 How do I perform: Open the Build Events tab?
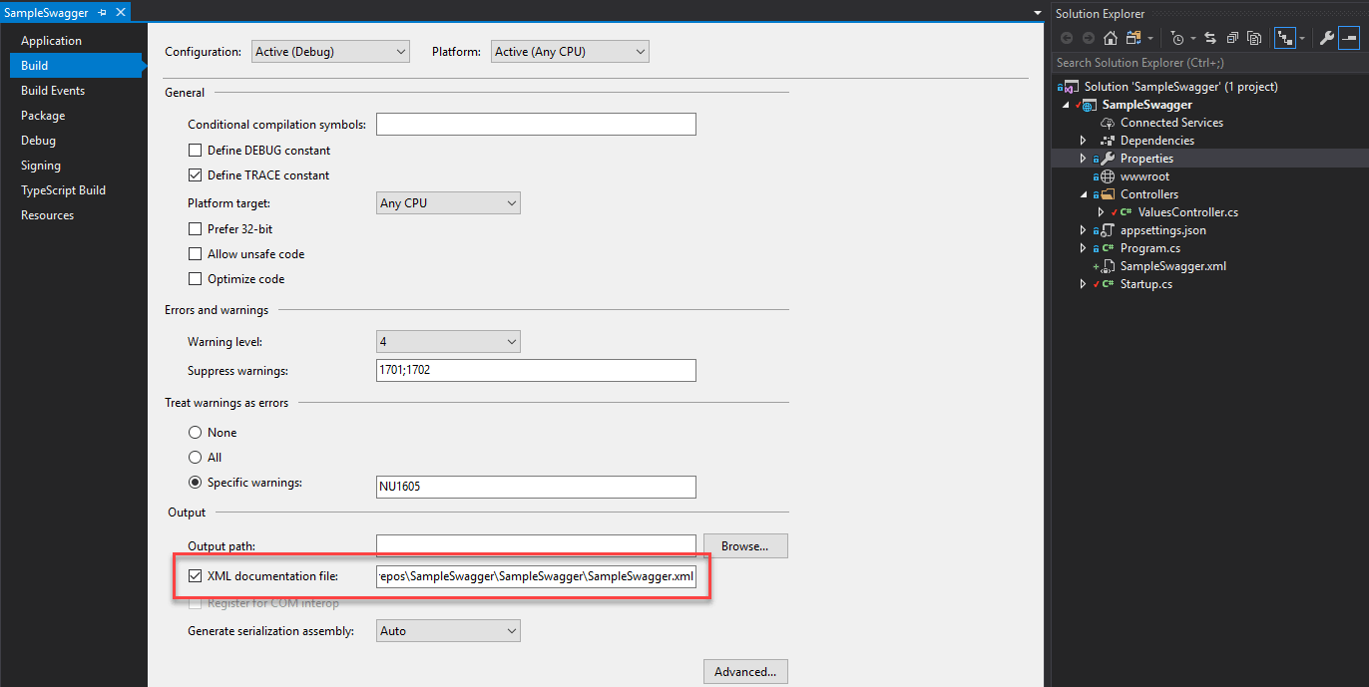click(x=53, y=91)
